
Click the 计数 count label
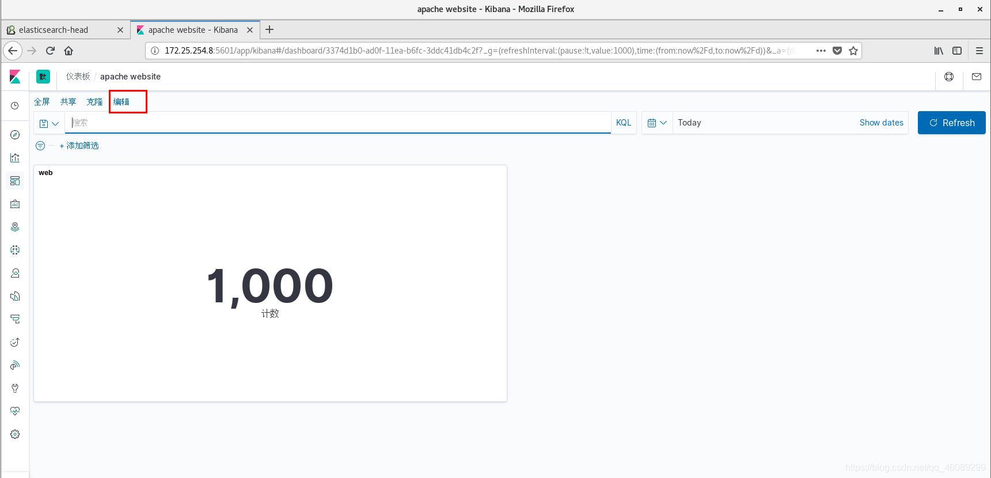coord(270,313)
